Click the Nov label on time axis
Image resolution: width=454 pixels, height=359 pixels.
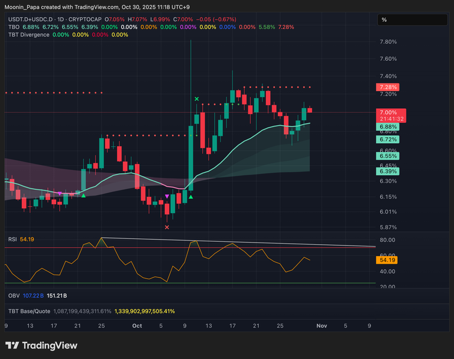click(322, 325)
